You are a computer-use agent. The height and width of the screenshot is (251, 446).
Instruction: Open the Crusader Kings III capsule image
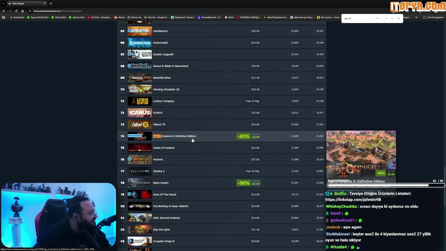pos(139,241)
